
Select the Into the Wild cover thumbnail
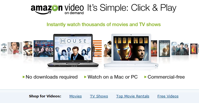click(4, 48)
